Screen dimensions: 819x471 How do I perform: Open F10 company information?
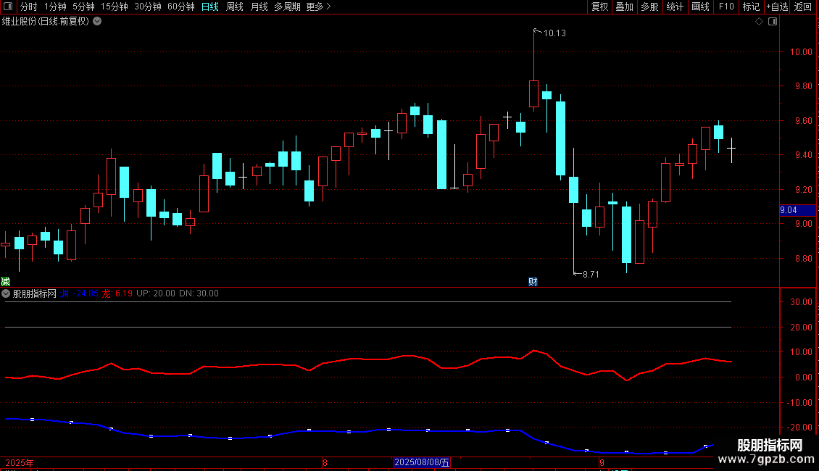(726, 7)
